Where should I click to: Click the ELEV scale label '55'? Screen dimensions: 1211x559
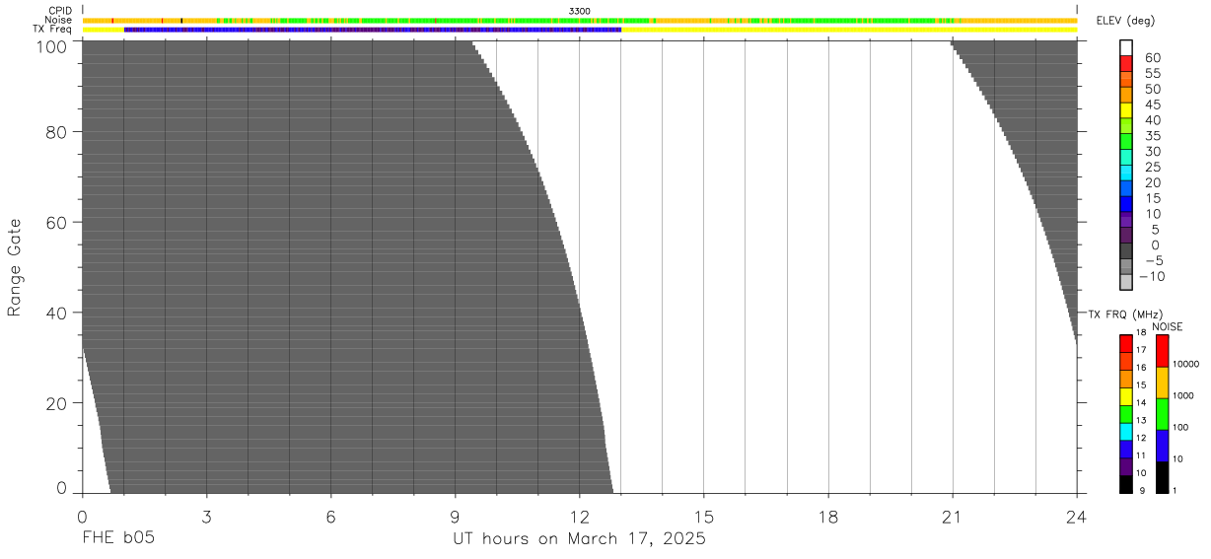pyautogui.click(x=1152, y=73)
